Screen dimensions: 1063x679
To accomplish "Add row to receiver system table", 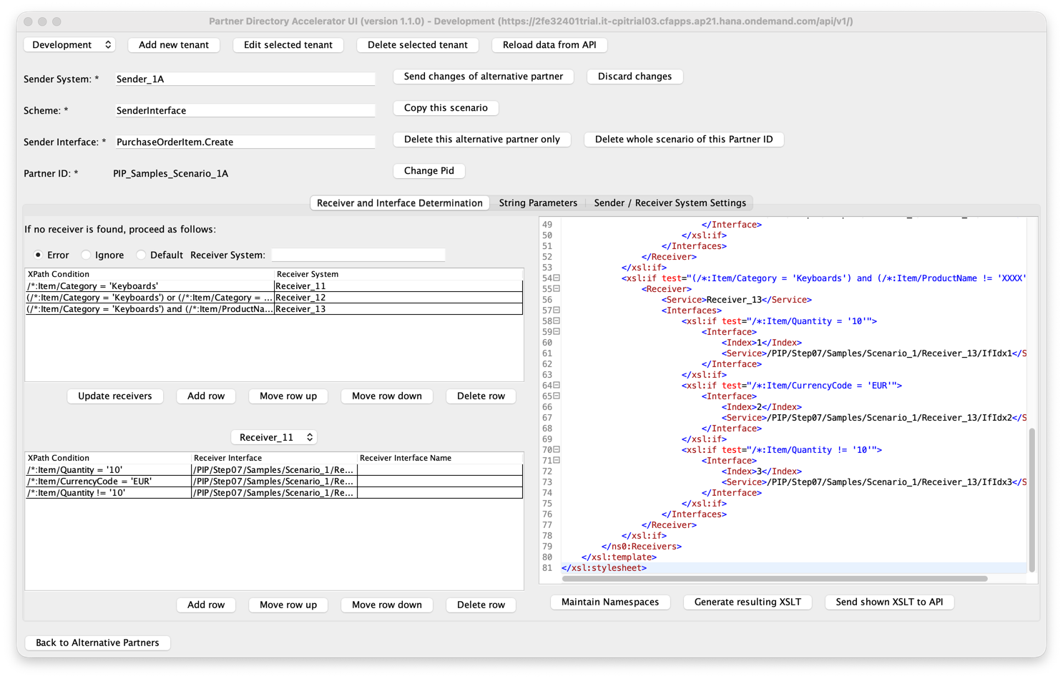I will coord(206,396).
